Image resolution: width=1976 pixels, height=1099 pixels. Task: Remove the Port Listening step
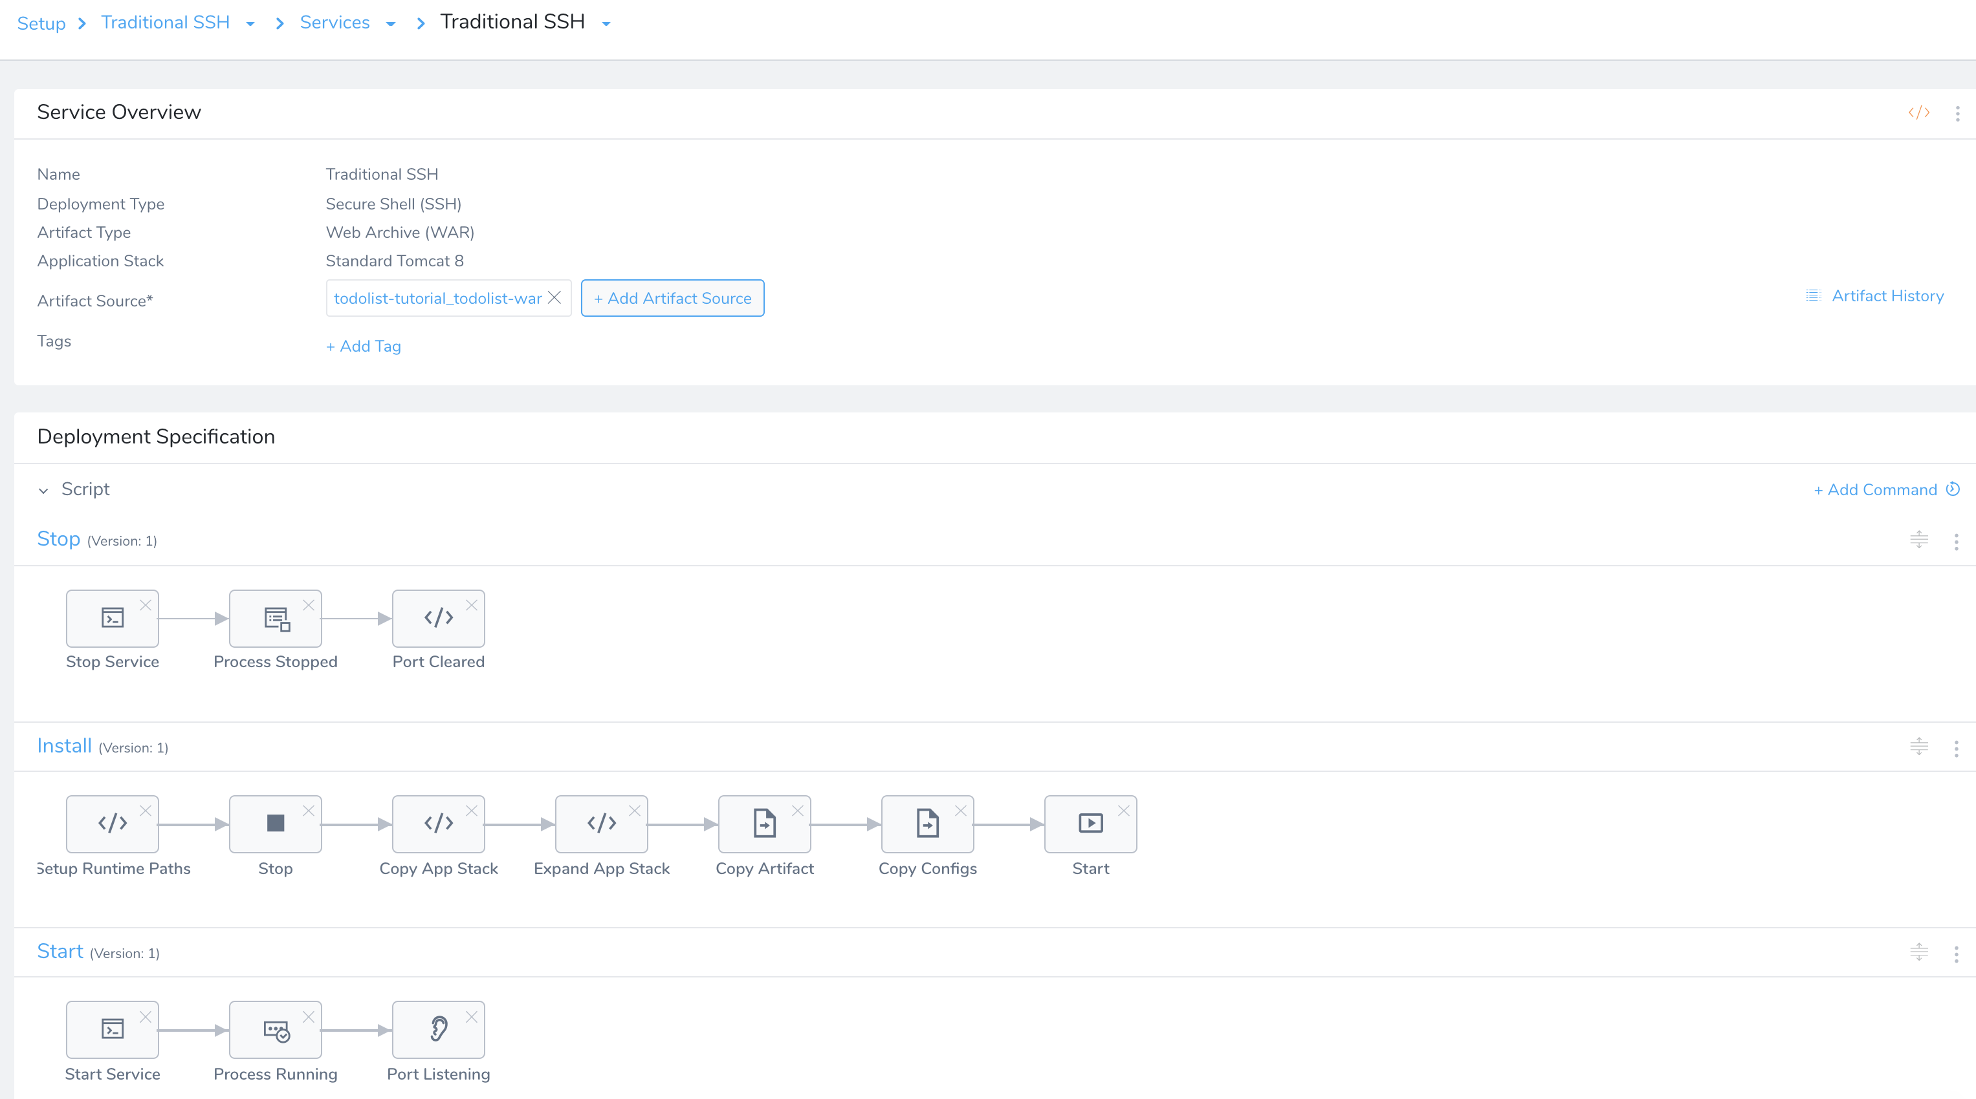(x=471, y=1016)
